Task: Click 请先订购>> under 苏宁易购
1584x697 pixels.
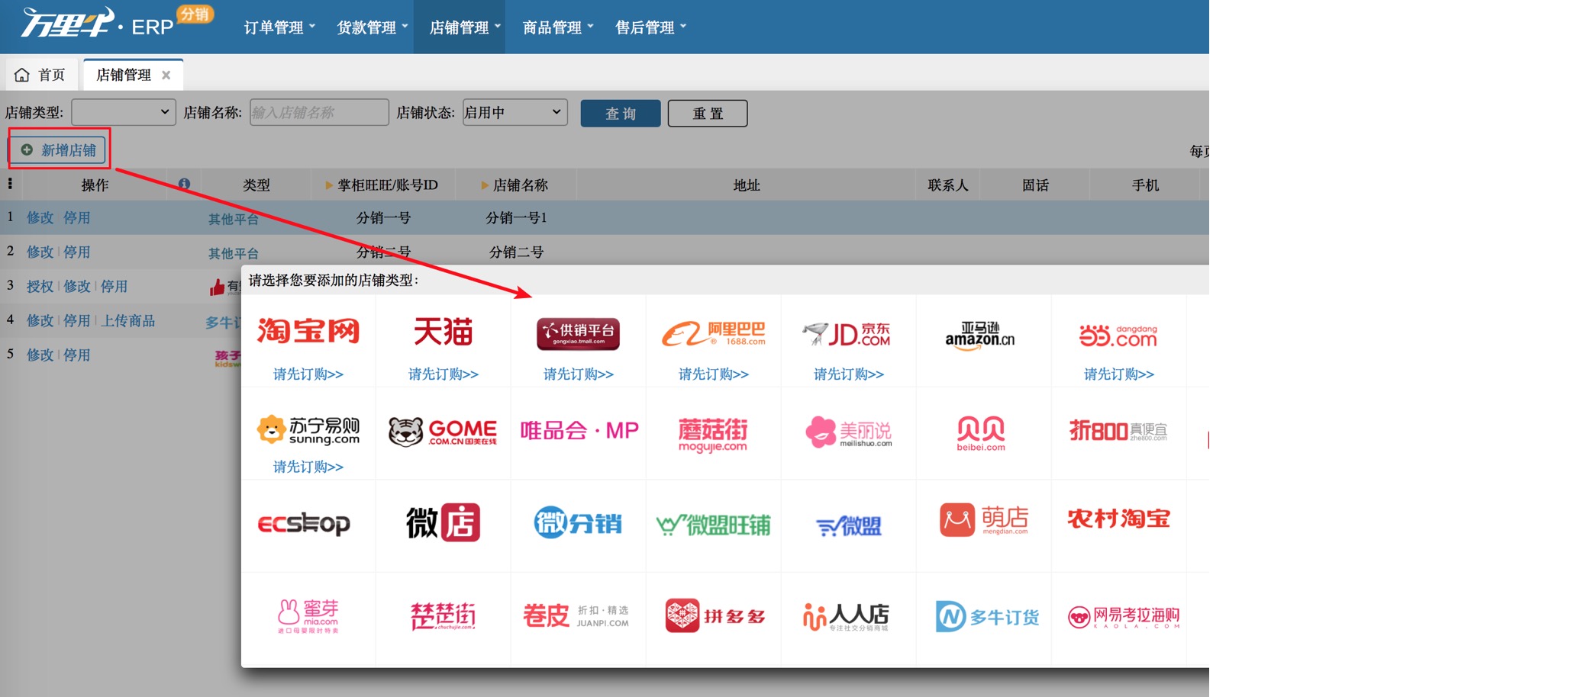Action: 308,466
